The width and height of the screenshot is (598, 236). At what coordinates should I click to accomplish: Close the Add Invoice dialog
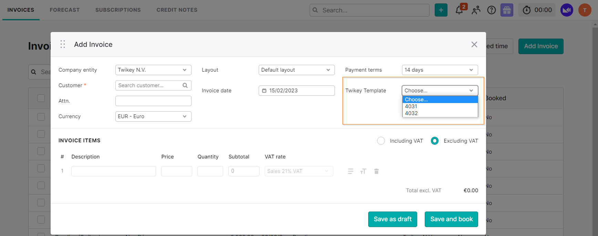pyautogui.click(x=474, y=44)
